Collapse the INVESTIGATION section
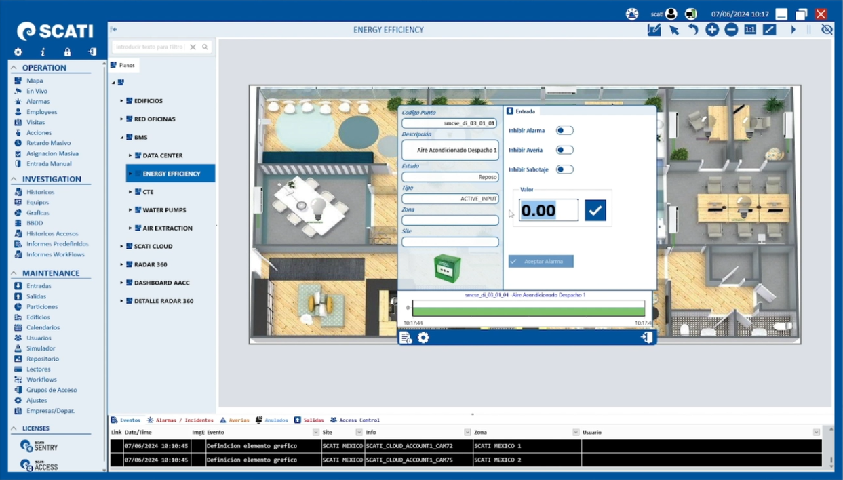The image size is (843, 480). click(x=14, y=179)
